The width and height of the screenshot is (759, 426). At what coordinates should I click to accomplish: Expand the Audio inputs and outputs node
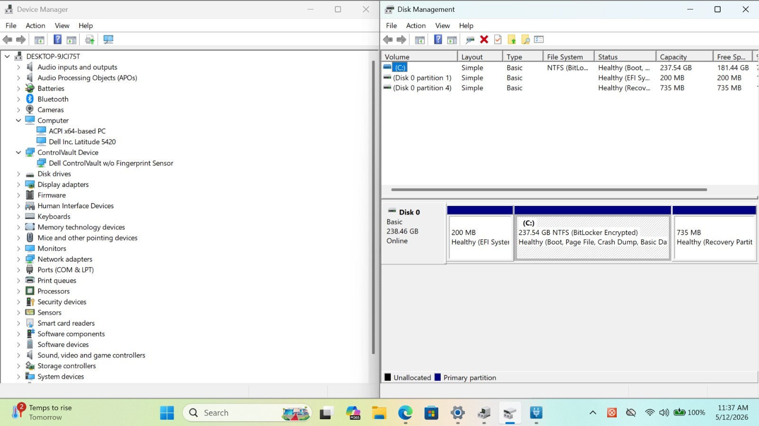tap(19, 67)
